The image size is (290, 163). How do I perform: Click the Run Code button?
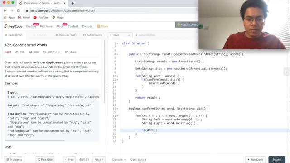tap(255, 160)
